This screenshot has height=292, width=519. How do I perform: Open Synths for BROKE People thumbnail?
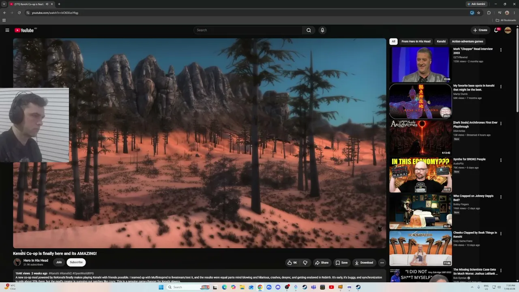point(420,175)
